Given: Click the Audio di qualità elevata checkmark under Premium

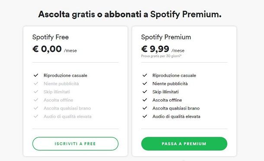Looking at the screenshot, I should [145, 116].
